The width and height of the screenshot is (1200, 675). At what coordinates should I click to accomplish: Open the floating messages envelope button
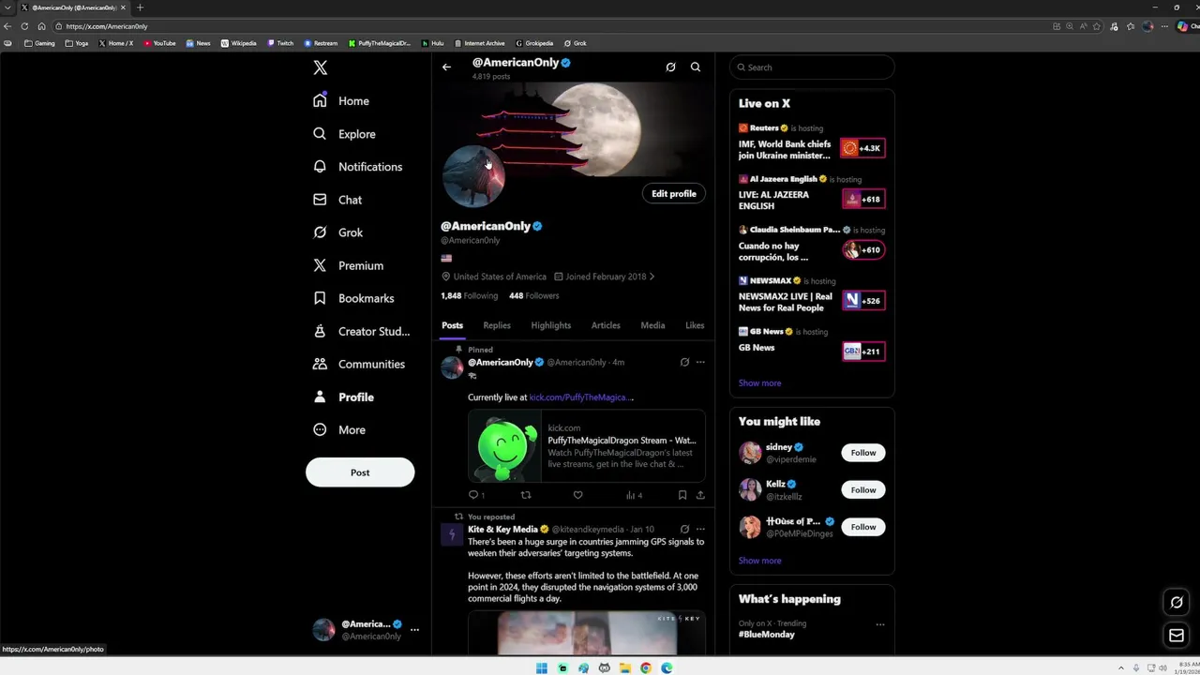point(1177,636)
